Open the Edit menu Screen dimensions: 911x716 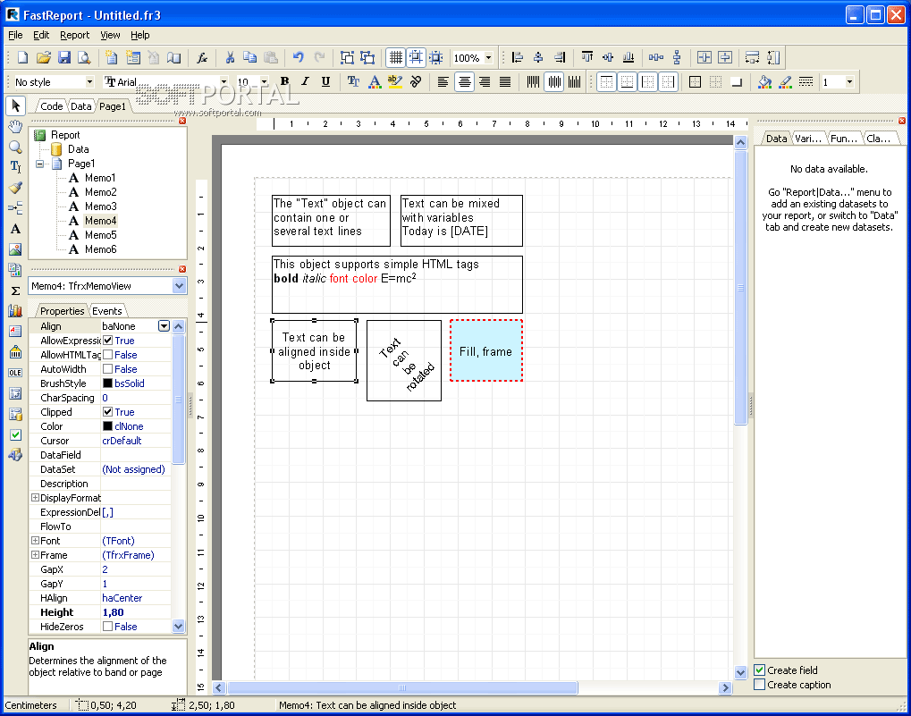[x=41, y=35]
